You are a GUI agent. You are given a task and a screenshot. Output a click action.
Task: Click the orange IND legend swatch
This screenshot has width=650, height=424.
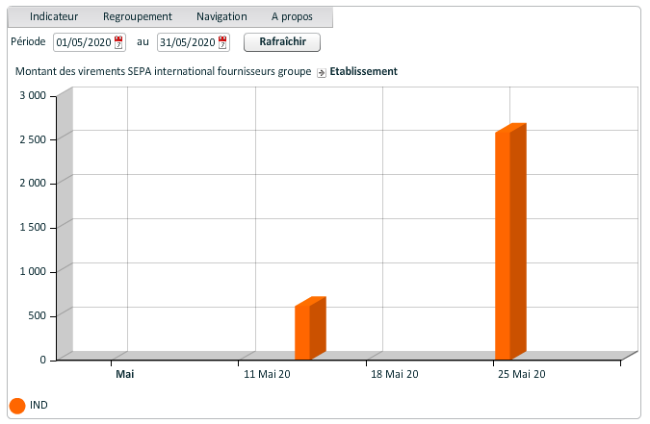click(17, 406)
